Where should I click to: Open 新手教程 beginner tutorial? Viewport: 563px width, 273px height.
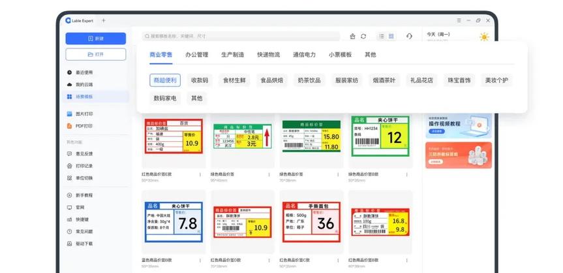point(80,195)
